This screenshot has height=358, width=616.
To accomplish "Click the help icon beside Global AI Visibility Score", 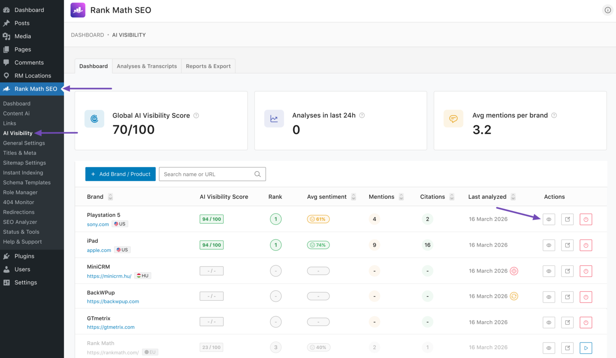I will [x=196, y=116].
